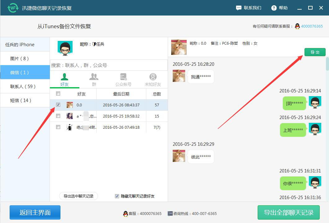Click cat avatar beside 我通 message
This screenshot has height=223, width=329.
(179, 76)
